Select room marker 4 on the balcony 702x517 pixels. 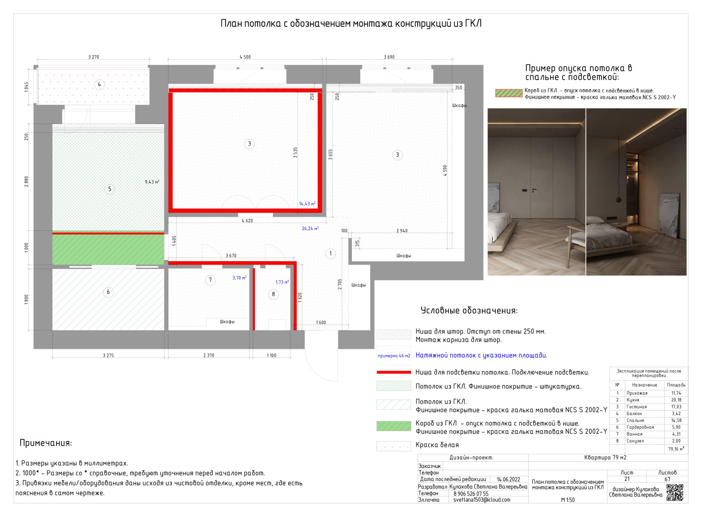(100, 85)
